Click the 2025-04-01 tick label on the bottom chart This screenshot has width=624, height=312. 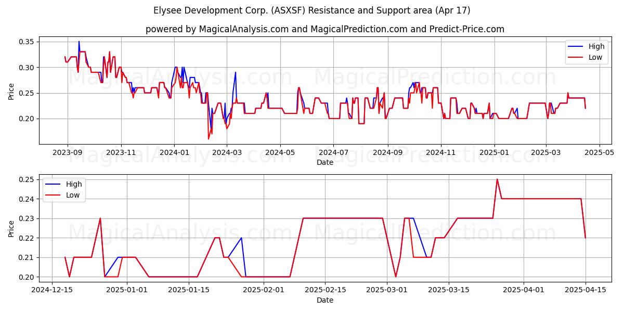pos(524,291)
